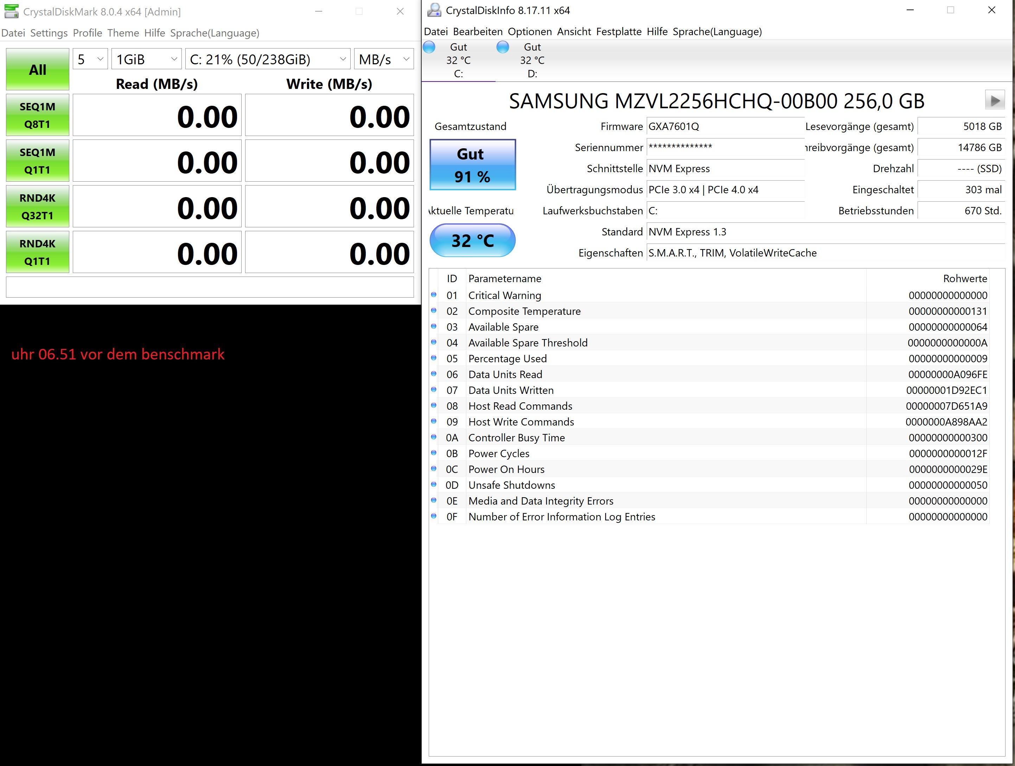Screen dimensions: 1015x766
Task: Open Datei menu in CrystalDiskInfo
Action: click(x=436, y=32)
